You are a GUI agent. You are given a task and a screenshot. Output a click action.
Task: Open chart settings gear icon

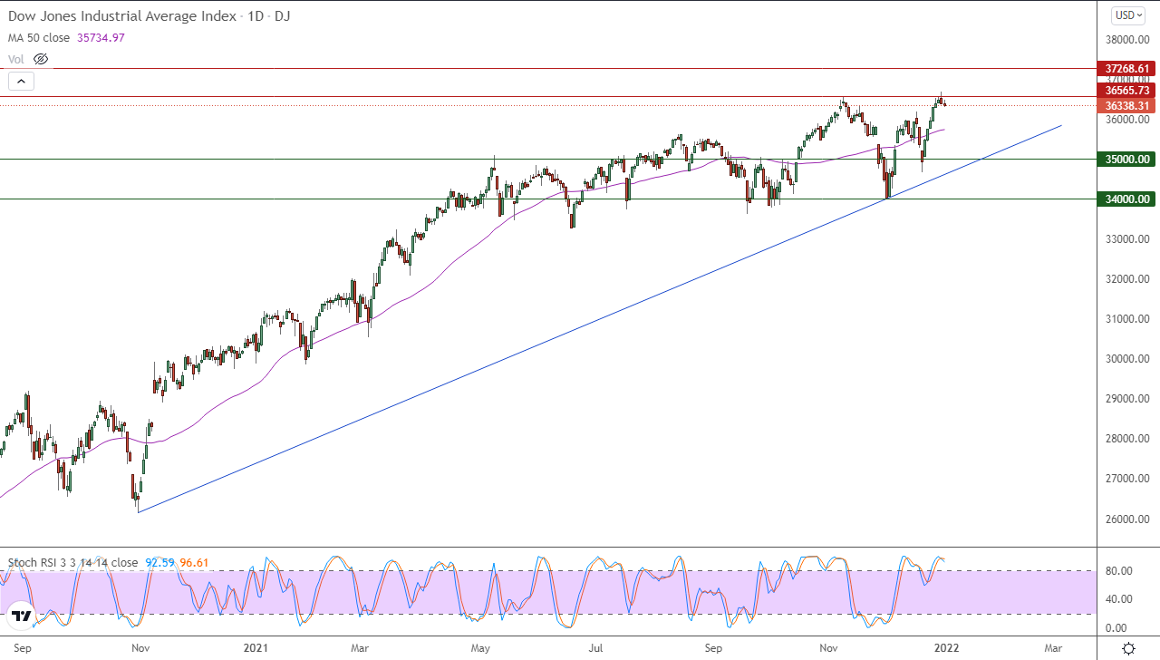tap(1128, 648)
